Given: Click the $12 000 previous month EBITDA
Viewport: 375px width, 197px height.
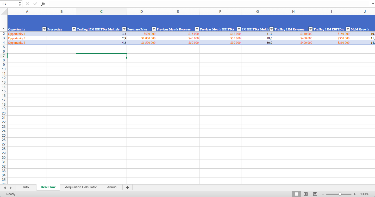Looking at the screenshot, I should 220,34.
